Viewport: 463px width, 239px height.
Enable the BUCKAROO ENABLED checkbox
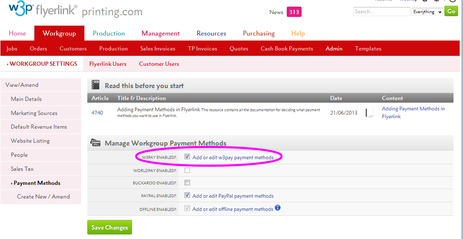point(187,183)
